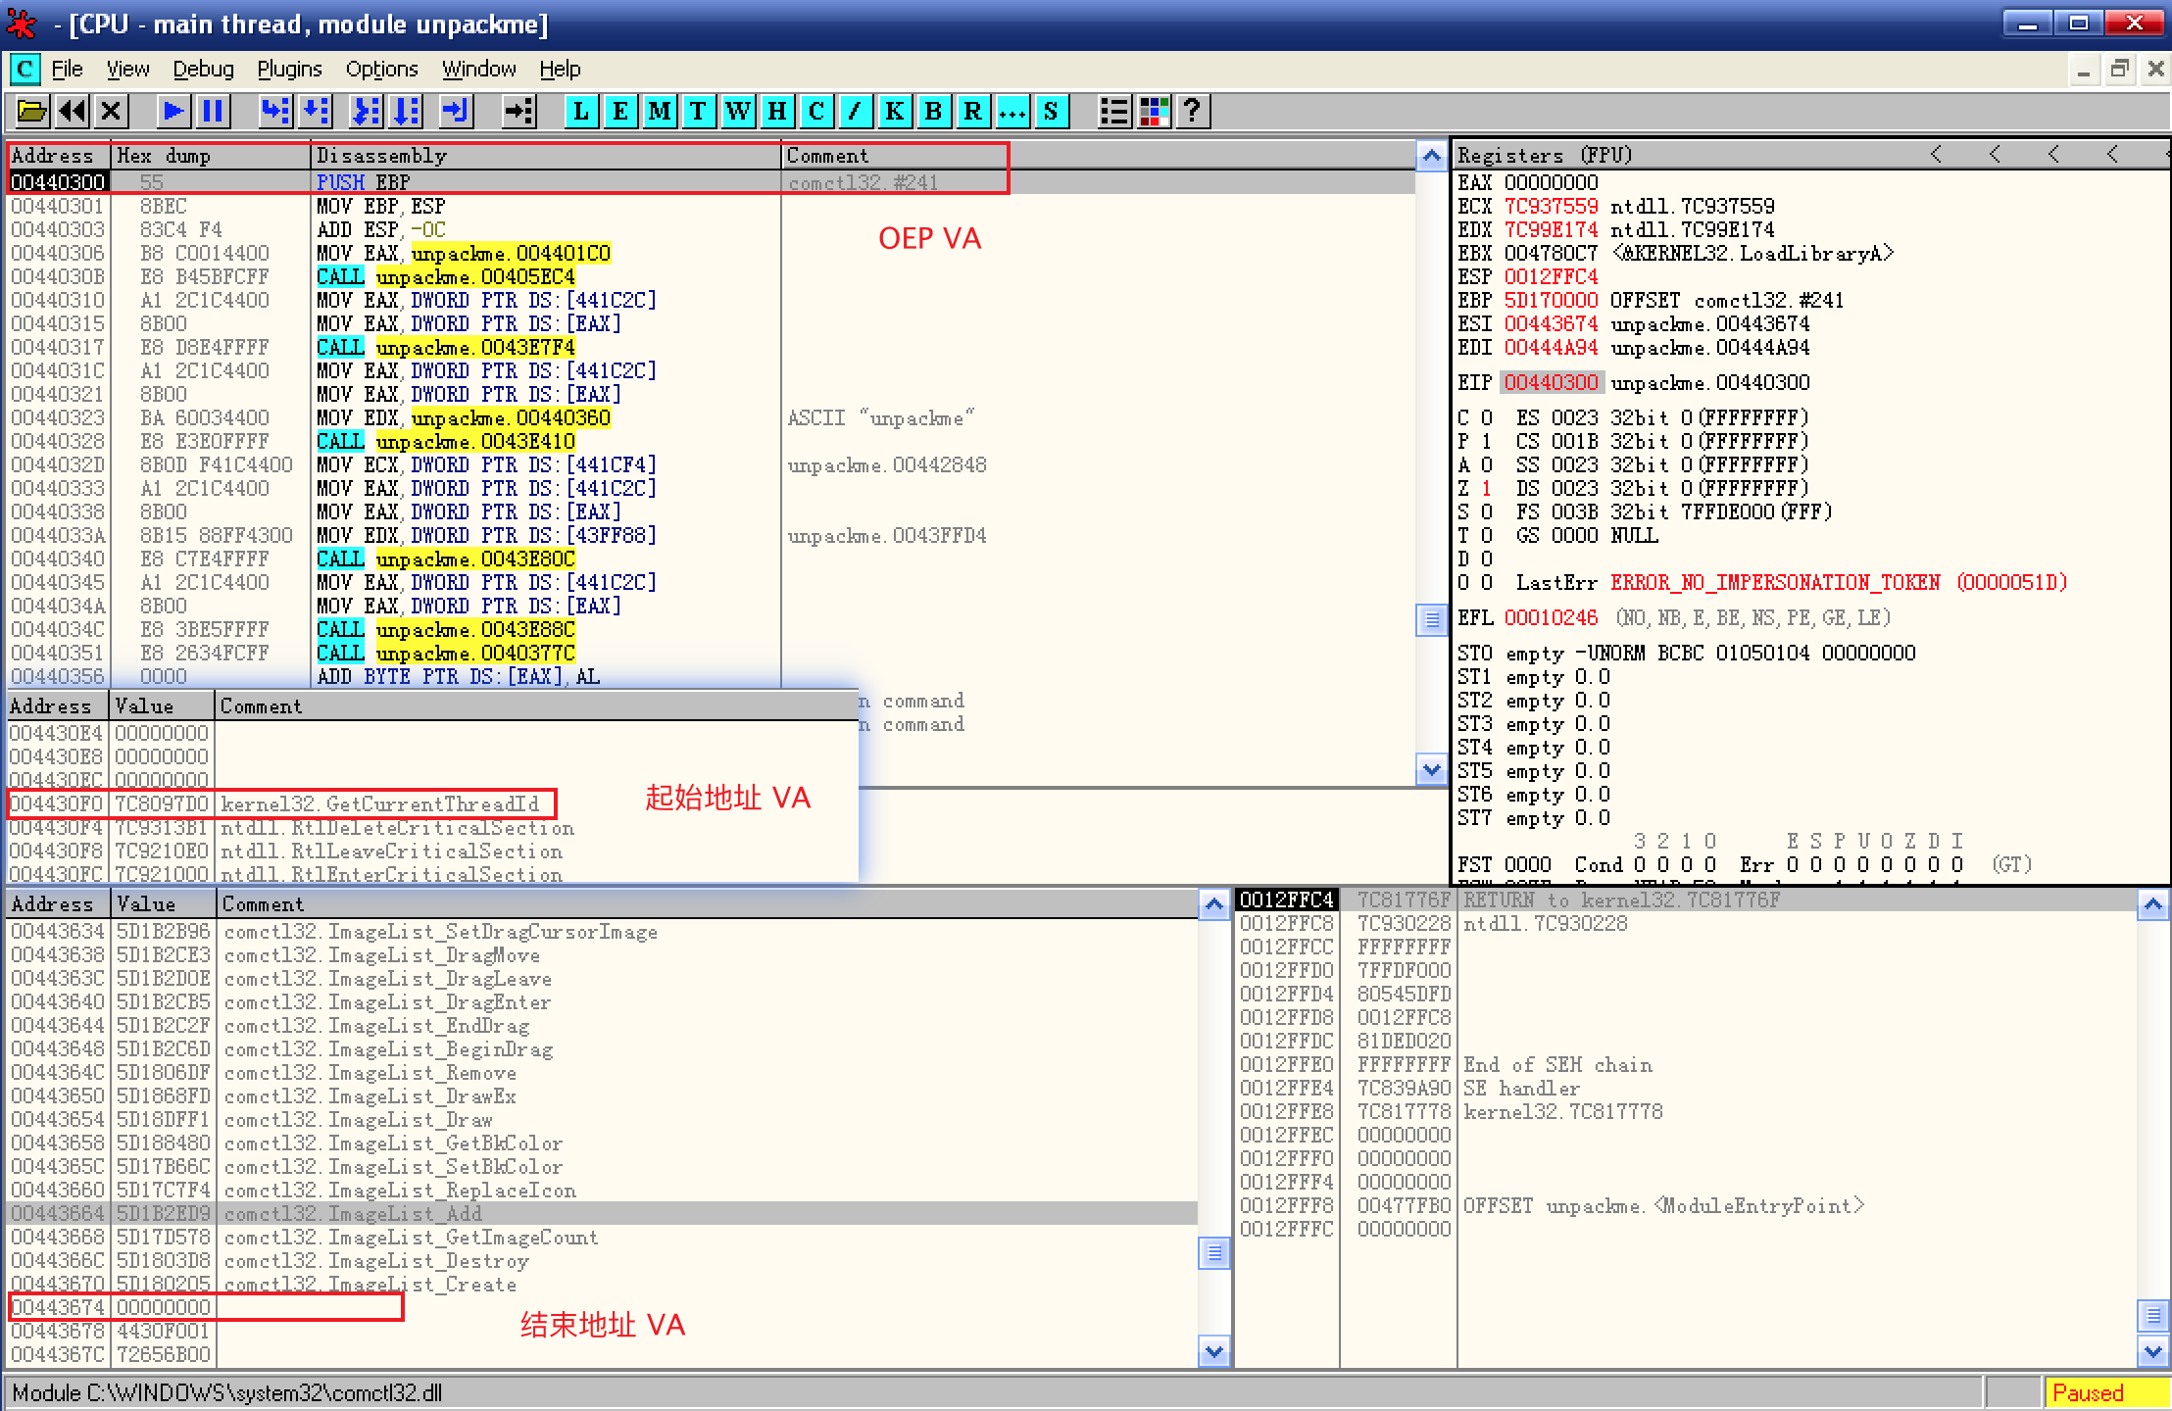Click the Registers (FPU) header to switch view
The image size is (2172, 1411).
click(1544, 155)
